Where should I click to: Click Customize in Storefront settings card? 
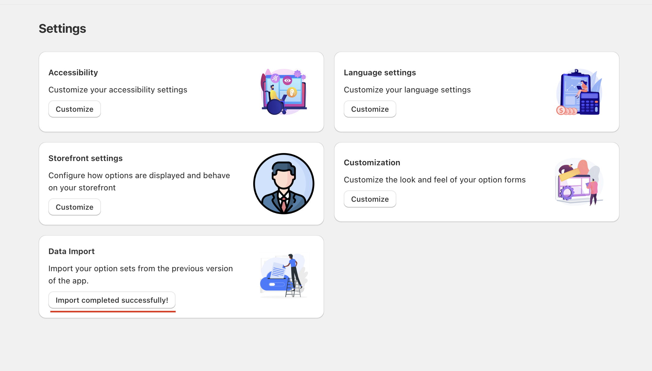(74, 207)
